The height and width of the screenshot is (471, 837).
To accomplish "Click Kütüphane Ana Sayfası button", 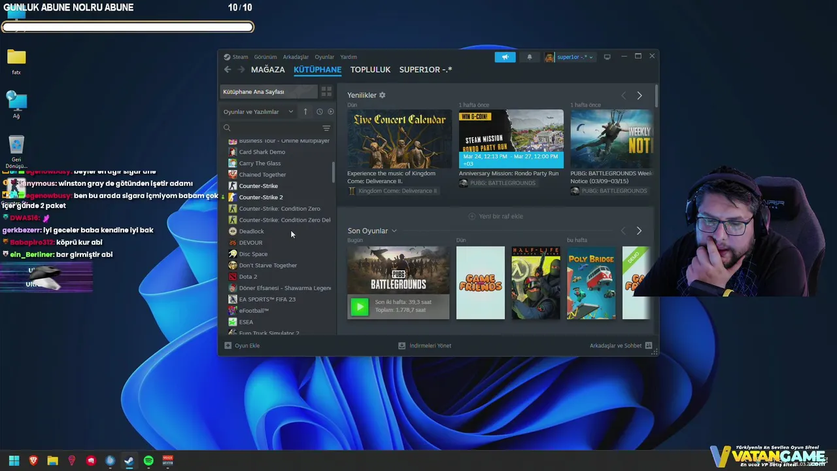I will pos(269,92).
